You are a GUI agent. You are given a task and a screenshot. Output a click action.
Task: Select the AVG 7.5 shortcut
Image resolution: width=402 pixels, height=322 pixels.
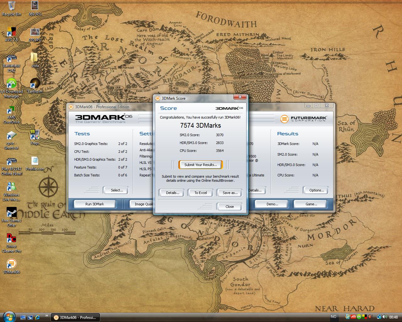pos(12,34)
